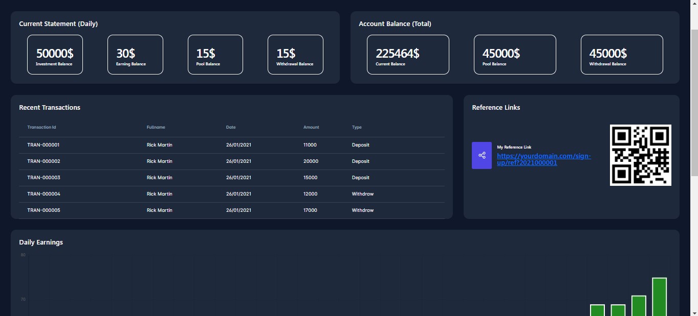Click the scrollbar down arrow
The height and width of the screenshot is (316, 698).
coord(694,312)
